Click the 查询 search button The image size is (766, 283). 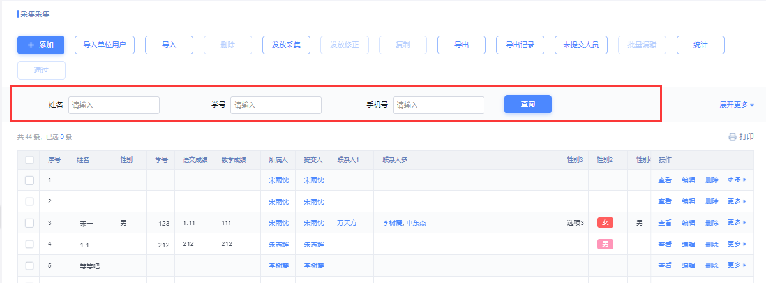pos(527,105)
